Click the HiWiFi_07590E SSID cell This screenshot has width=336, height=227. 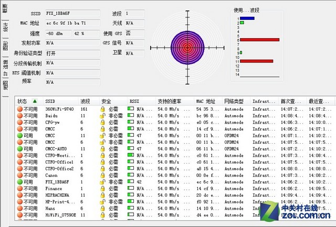(61, 215)
